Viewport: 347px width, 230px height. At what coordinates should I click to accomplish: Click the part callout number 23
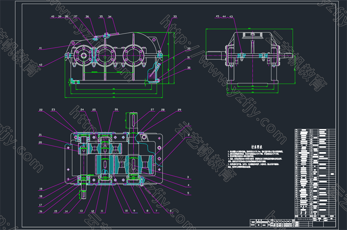pyautogui.click(x=53, y=109)
